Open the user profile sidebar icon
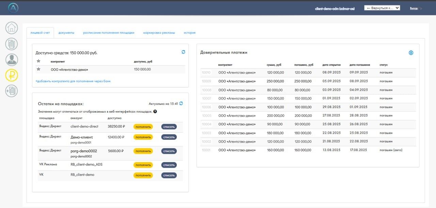The height and width of the screenshot is (208, 436). coord(12,60)
